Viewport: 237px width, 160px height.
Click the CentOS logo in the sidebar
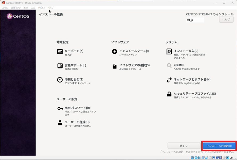[18, 16]
